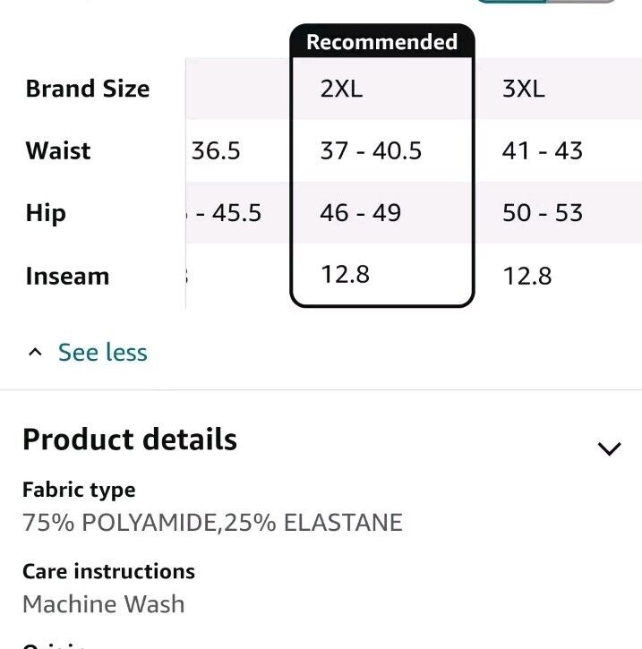
Task: Select the Recommended 2XL size column
Action: point(382,166)
